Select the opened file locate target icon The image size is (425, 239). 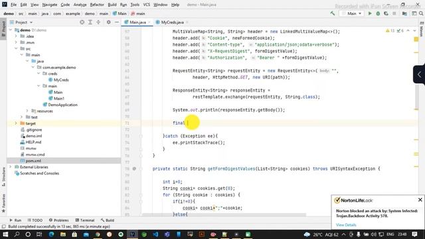82,22
